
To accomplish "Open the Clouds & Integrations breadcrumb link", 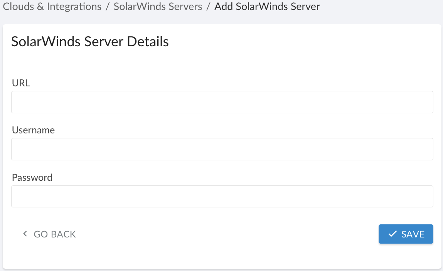I will pyautogui.click(x=52, y=7).
